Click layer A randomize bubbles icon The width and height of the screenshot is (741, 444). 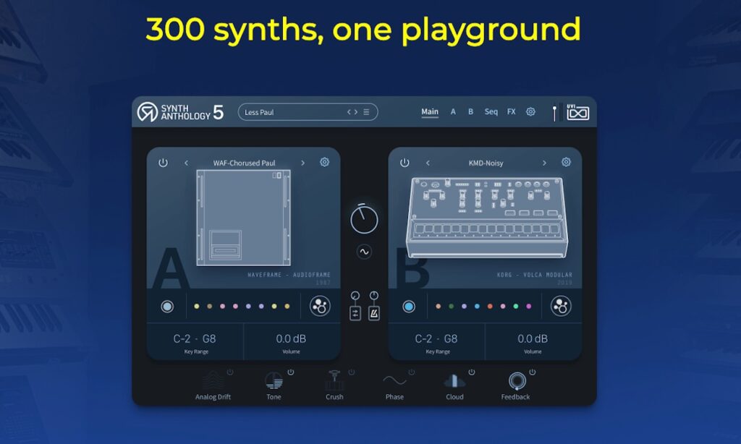[x=320, y=306]
